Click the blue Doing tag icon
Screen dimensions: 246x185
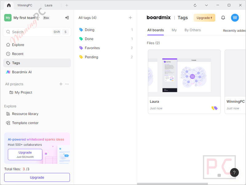pos(81,30)
